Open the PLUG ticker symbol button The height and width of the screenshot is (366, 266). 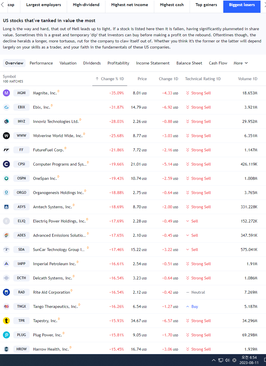coord(21,335)
